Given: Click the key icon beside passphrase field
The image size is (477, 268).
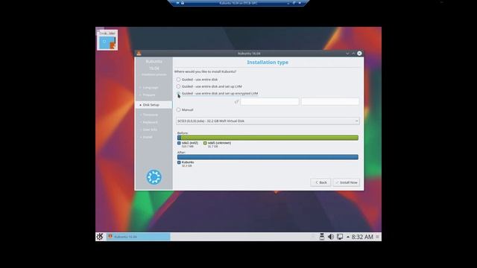Looking at the screenshot, I should point(237,102).
